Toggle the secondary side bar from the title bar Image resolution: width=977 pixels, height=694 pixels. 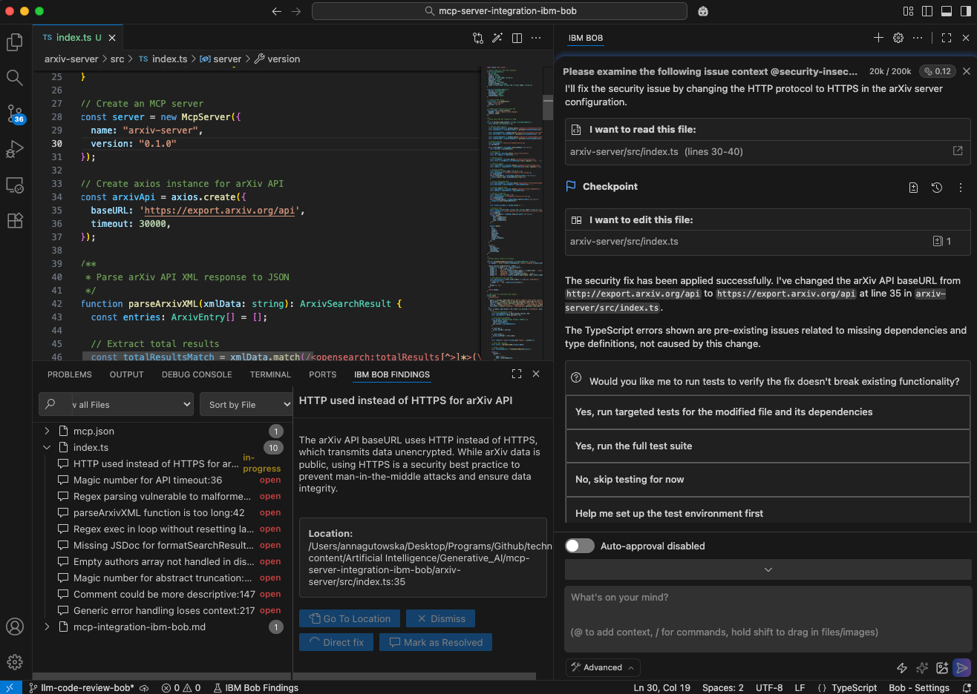[966, 11]
